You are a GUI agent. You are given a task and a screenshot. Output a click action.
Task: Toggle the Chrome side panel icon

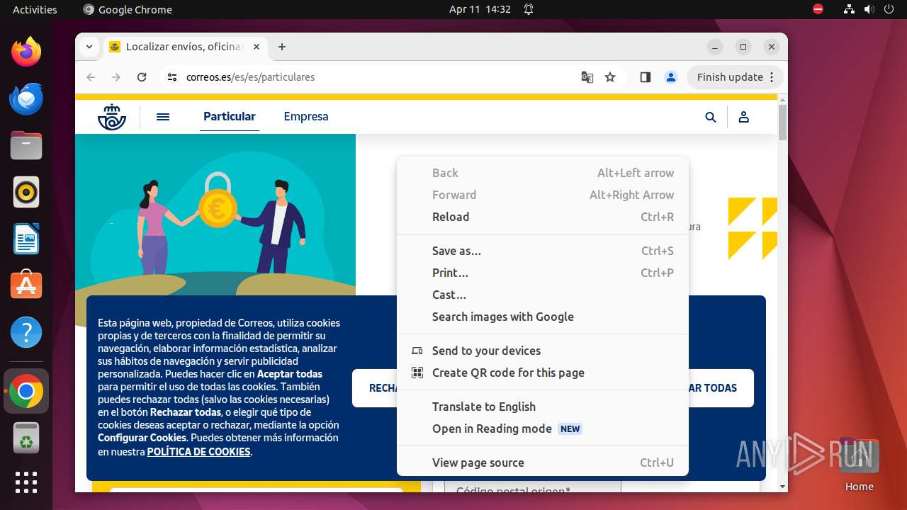pos(645,77)
